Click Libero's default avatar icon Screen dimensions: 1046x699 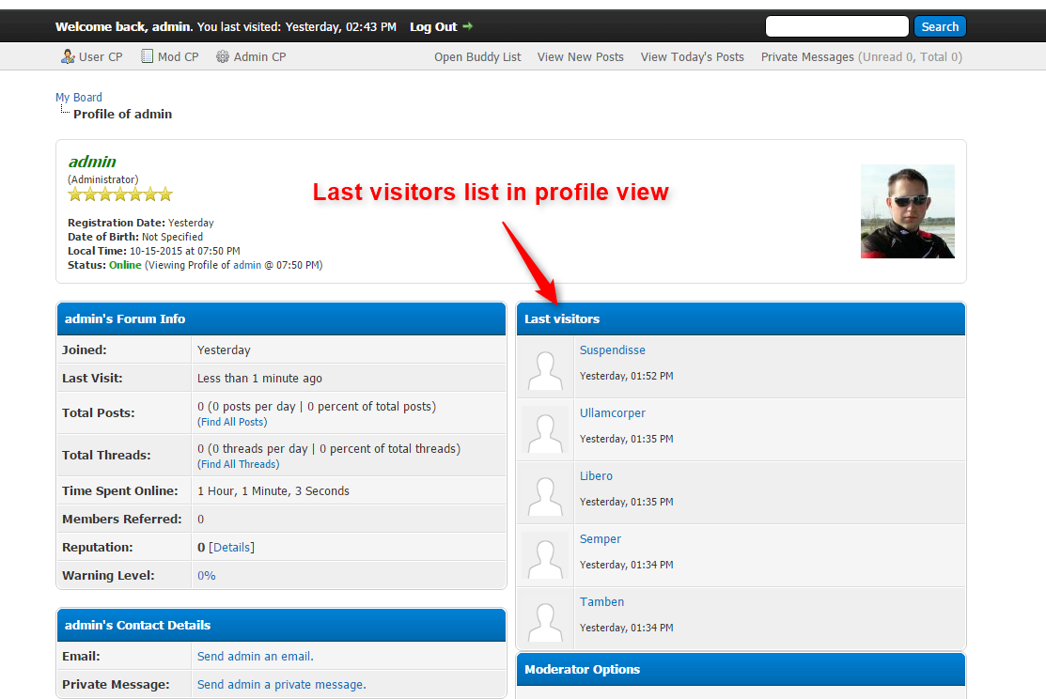[545, 493]
